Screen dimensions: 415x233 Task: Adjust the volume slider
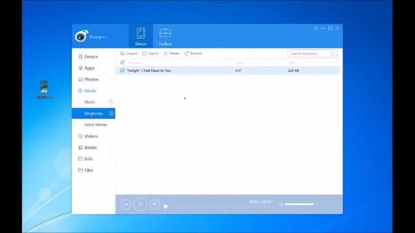click(299, 205)
